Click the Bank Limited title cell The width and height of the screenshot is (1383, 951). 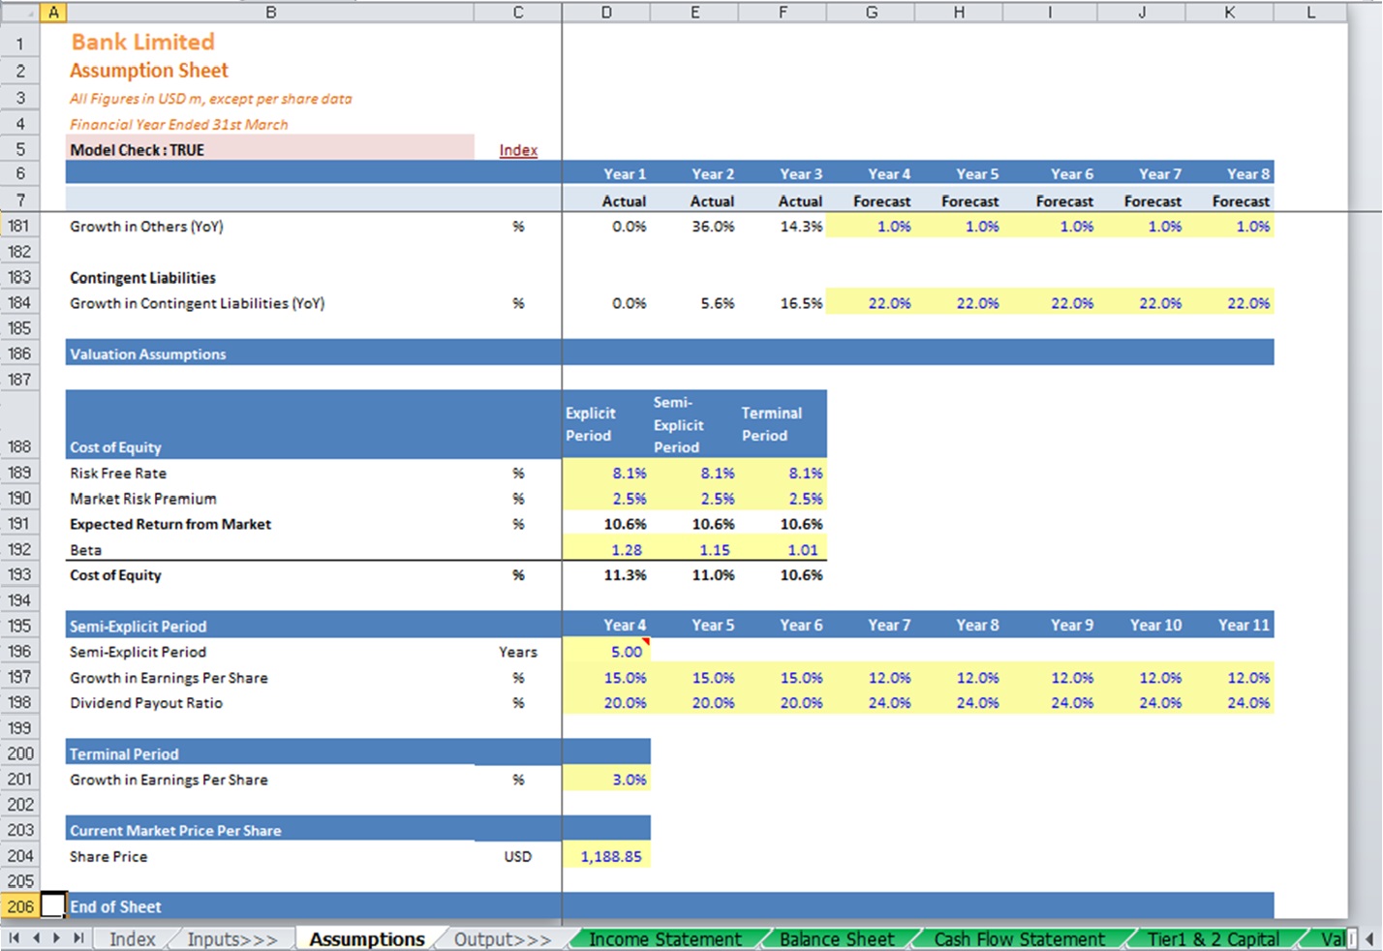[142, 42]
